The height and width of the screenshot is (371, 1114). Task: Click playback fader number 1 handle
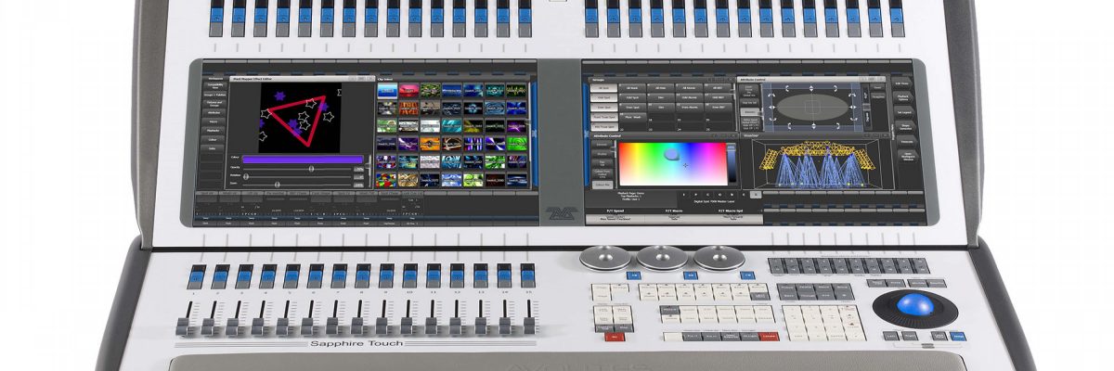(x=184, y=325)
